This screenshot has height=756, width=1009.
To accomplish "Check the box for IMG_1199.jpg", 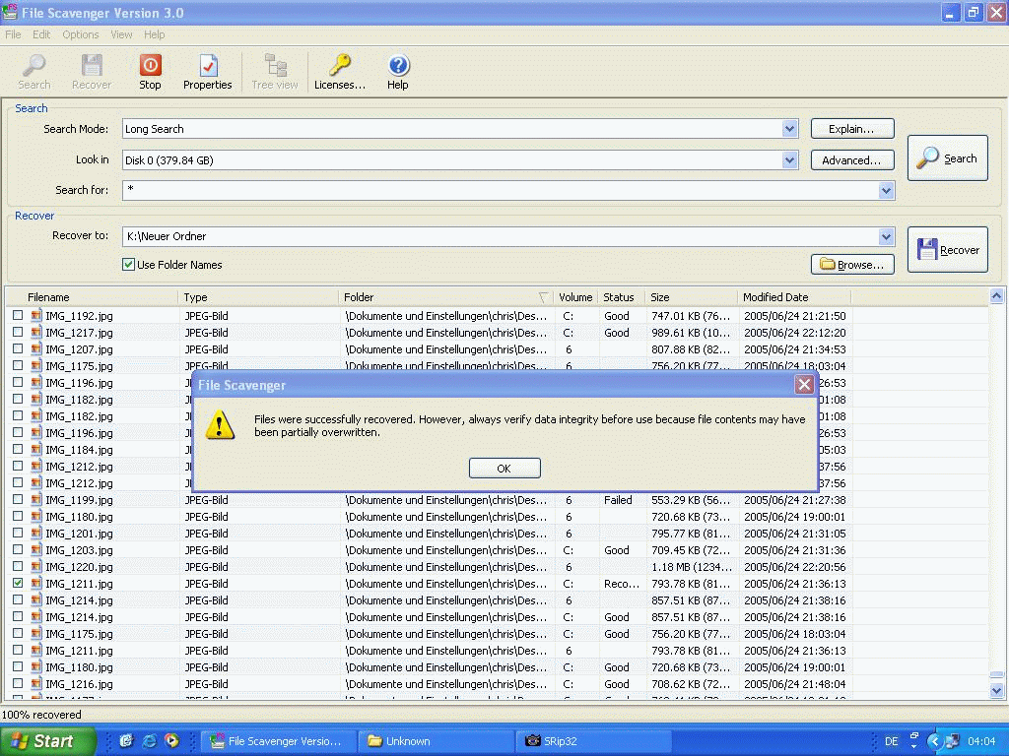I will tap(18, 499).
